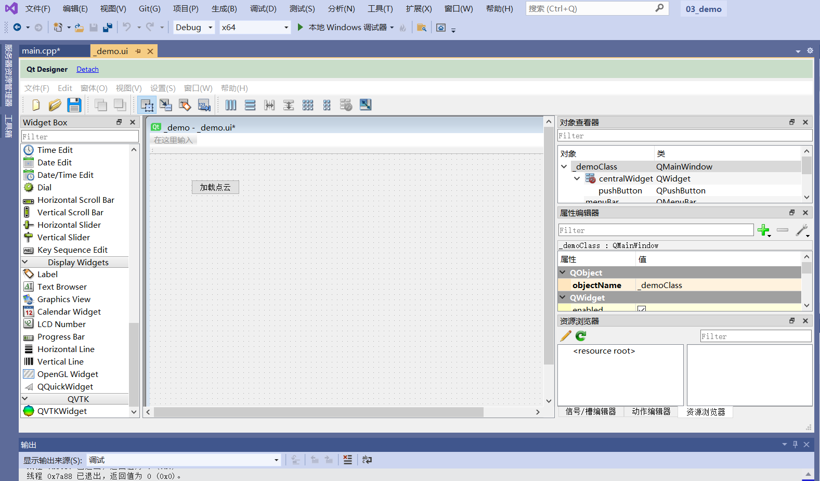This screenshot has height=481, width=820.
Task: Click the Break Layout icon
Action: click(x=346, y=105)
